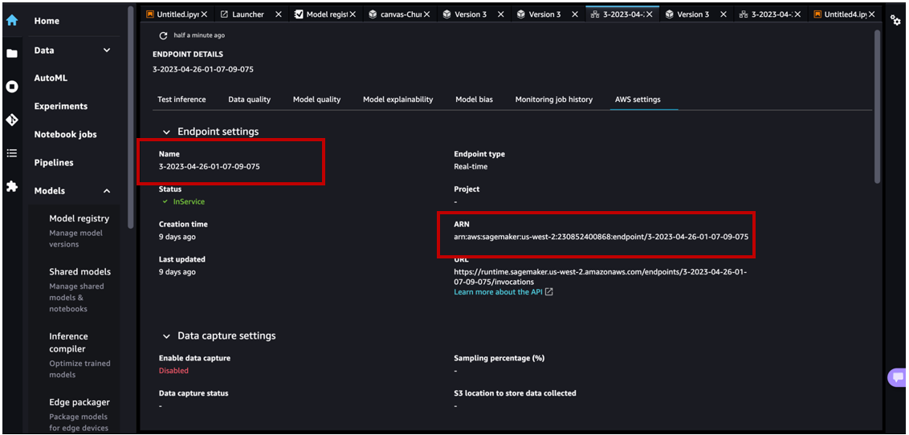Click the Home icon in the left icon strip

[x=11, y=20]
